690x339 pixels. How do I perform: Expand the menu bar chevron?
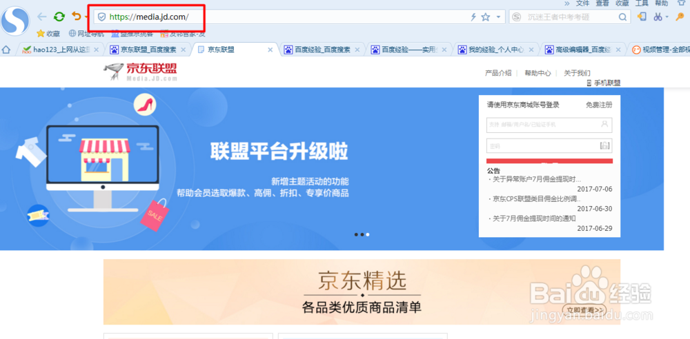(x=566, y=3)
